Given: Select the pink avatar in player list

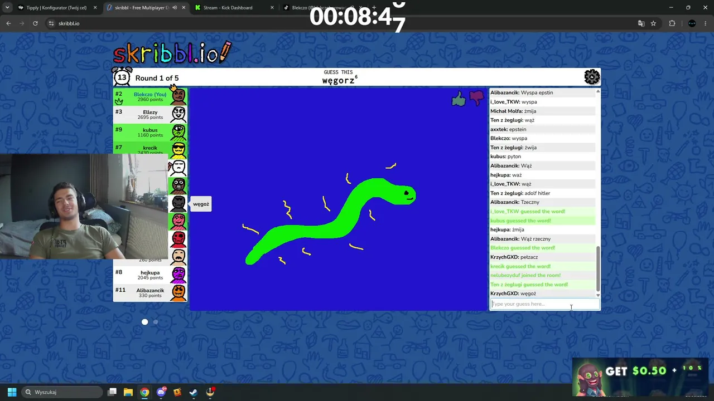Looking at the screenshot, I should (178, 221).
